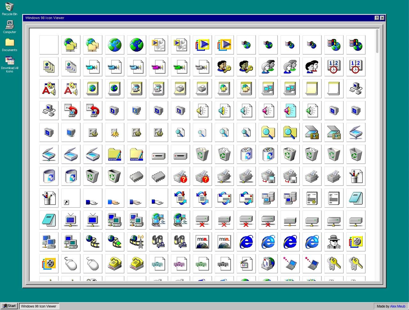The height and width of the screenshot is (310, 409).
Task: Select the globe with radio tower filmstrip icon
Action: click(x=136, y=242)
